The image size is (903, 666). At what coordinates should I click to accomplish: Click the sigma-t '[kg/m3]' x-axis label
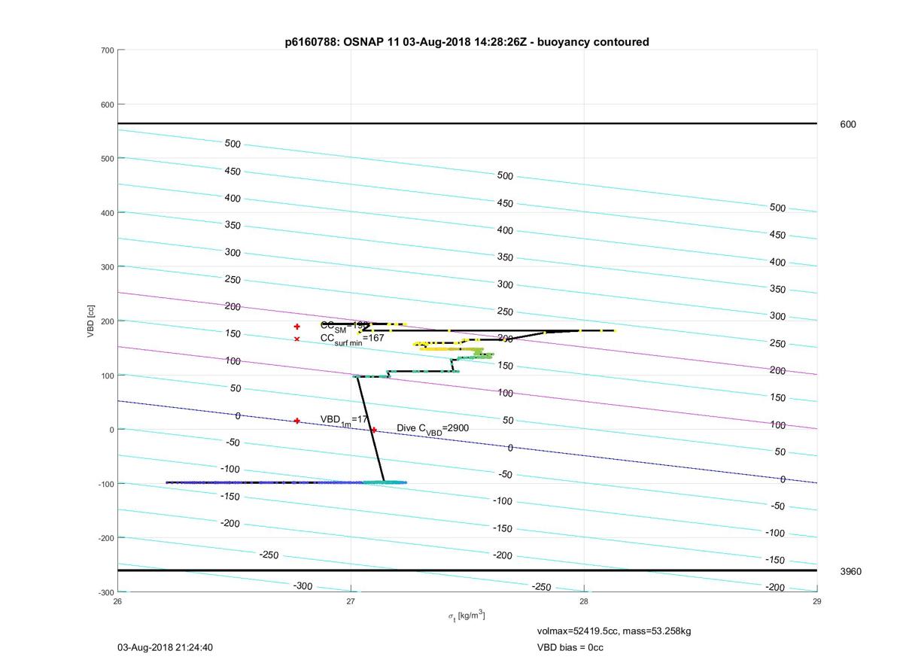tap(467, 616)
